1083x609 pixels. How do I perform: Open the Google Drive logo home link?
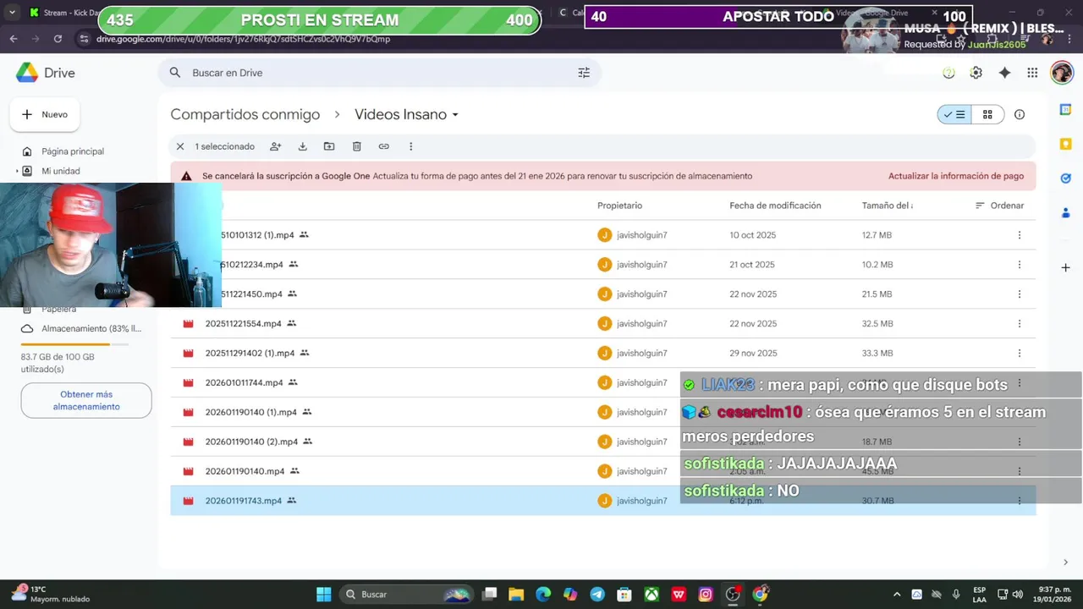click(46, 73)
